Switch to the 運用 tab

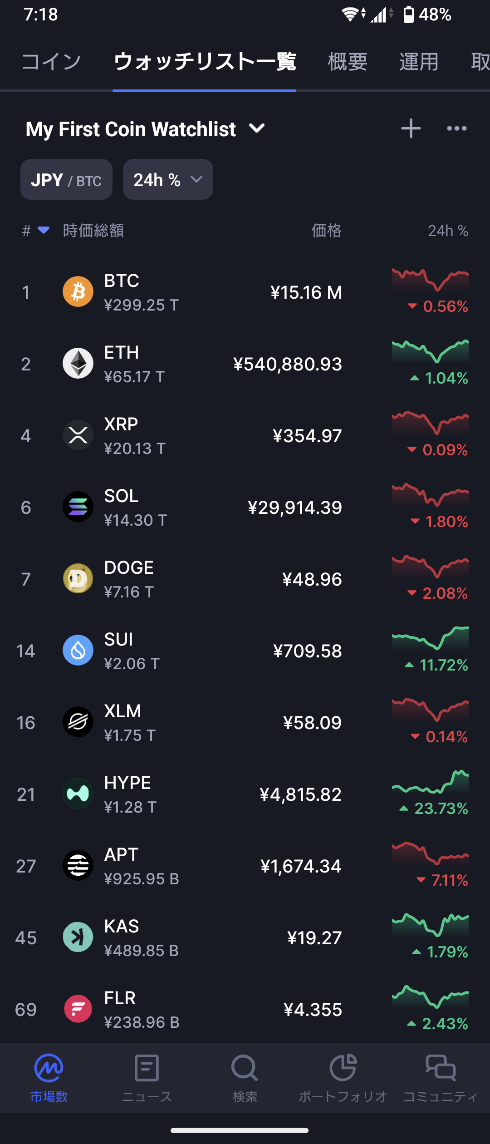coord(419,61)
